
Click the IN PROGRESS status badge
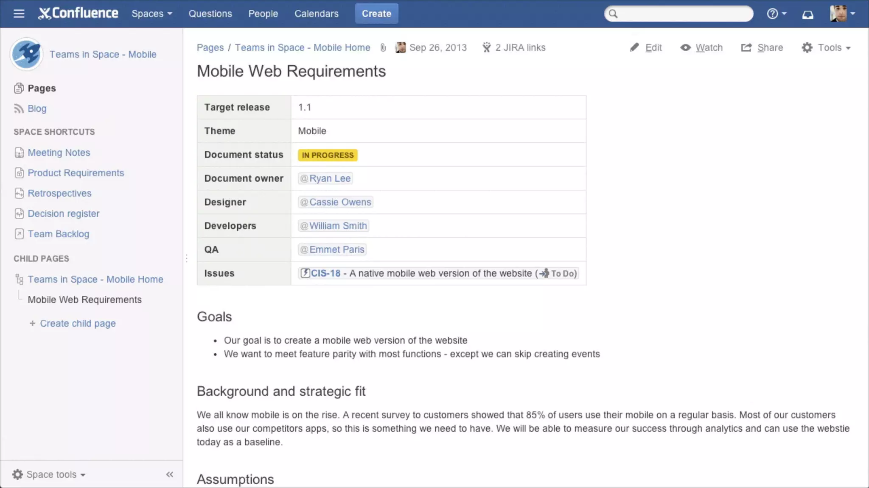click(x=328, y=155)
